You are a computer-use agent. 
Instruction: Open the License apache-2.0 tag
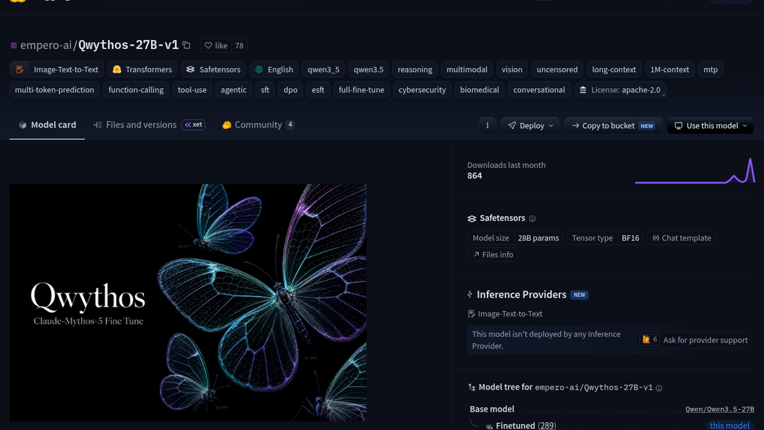point(620,90)
